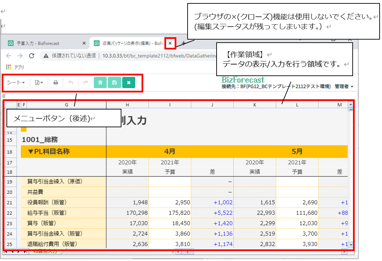Select 役員報酬 2021年 4月 budget cell 2,950
The height and width of the screenshot is (261, 382).
pos(170,203)
